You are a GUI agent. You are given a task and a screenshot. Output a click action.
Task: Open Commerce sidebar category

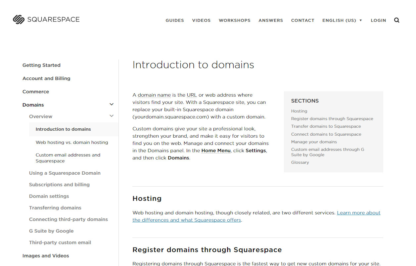(x=36, y=92)
